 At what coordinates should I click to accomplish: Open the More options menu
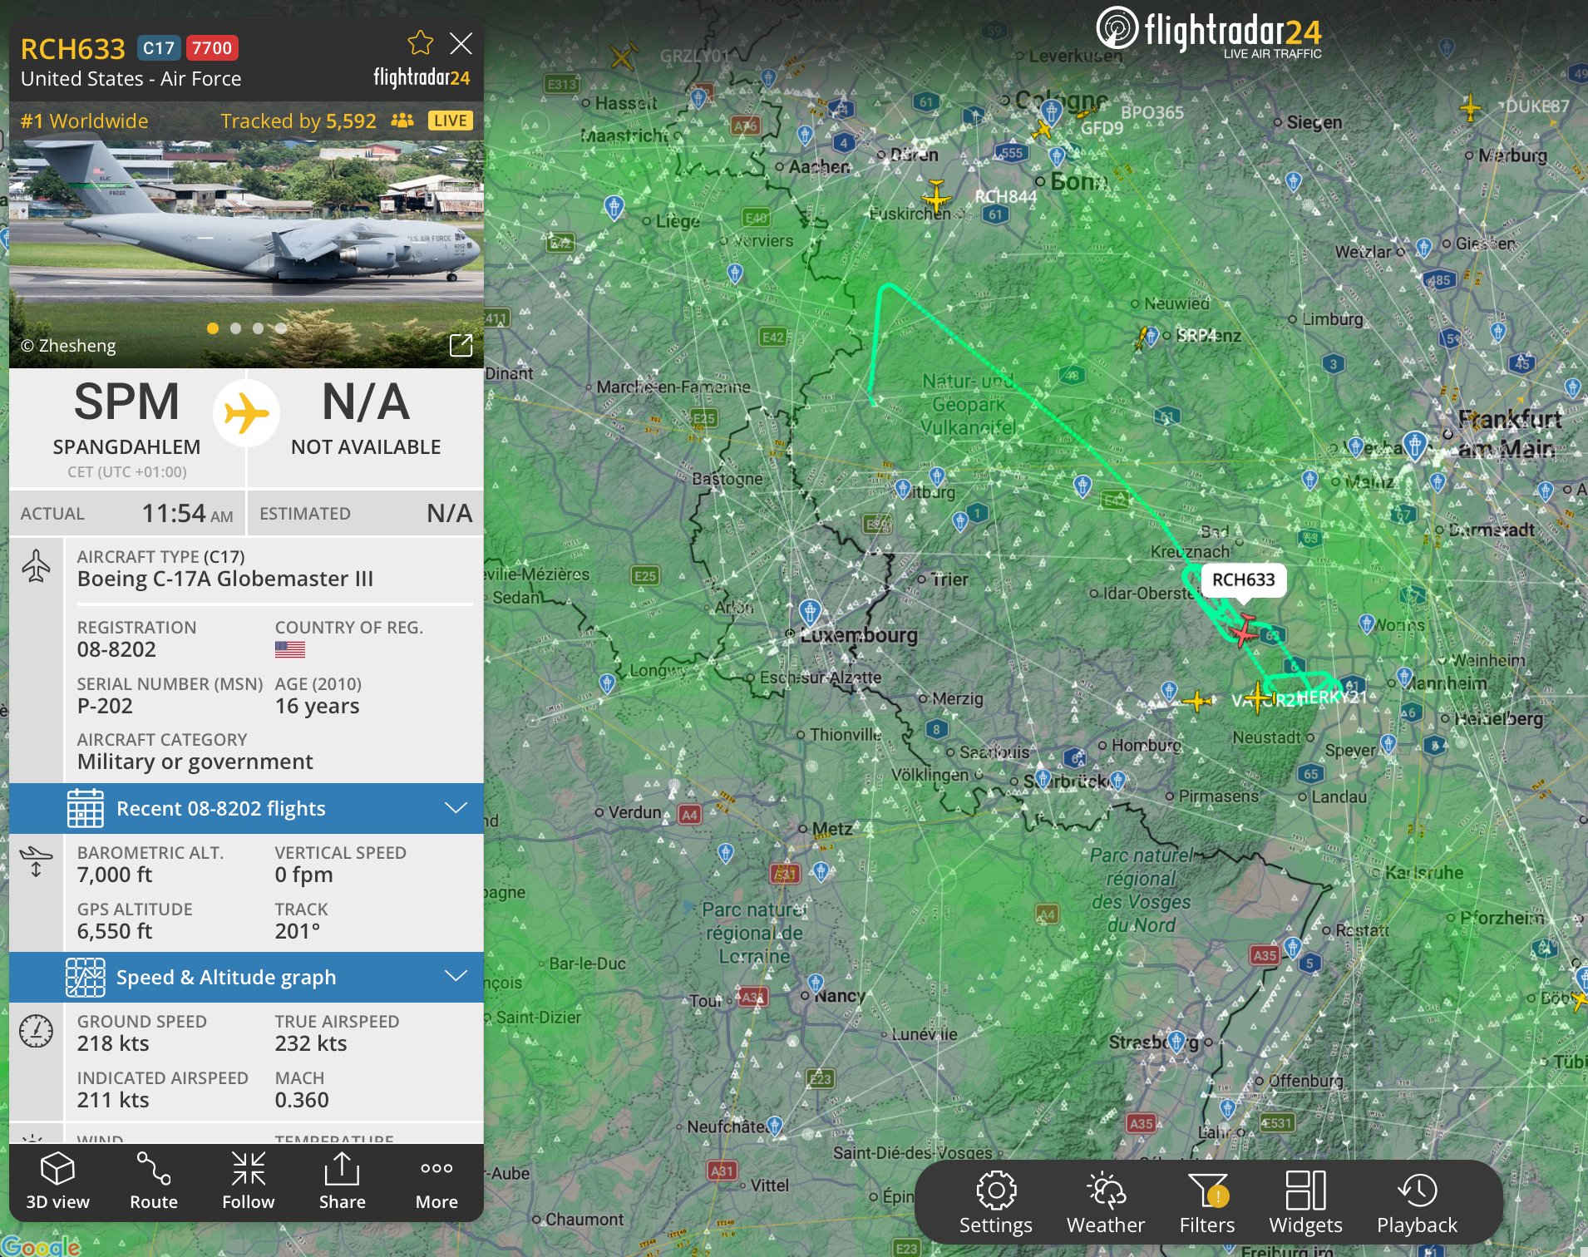click(x=436, y=1181)
